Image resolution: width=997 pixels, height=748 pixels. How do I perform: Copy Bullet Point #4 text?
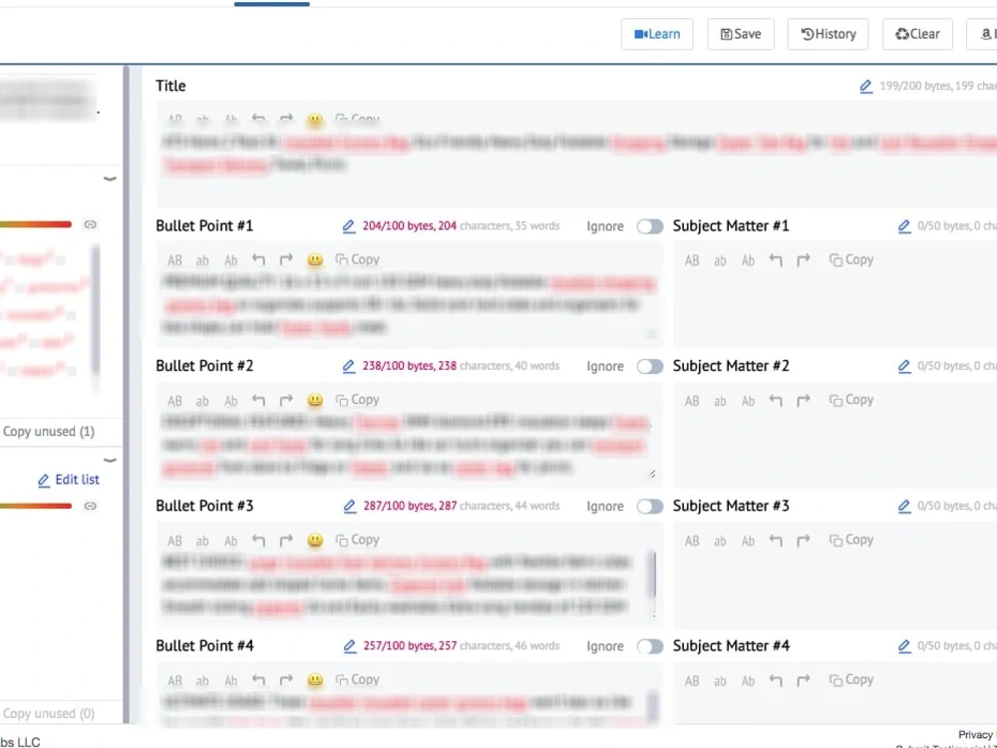(357, 679)
